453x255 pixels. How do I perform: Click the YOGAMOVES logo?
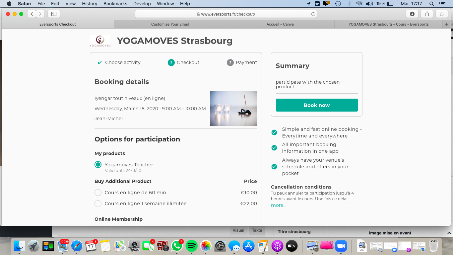[x=100, y=41]
